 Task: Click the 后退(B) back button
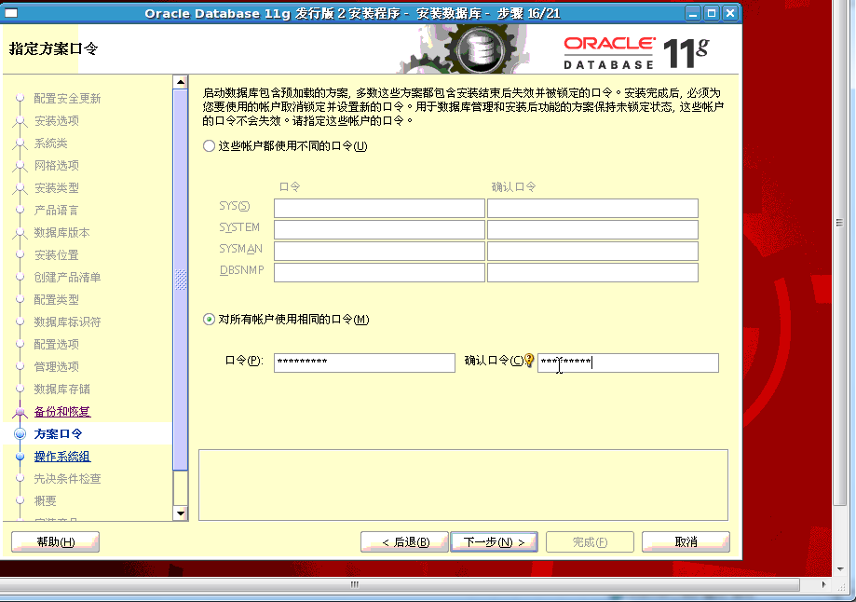[x=404, y=542]
